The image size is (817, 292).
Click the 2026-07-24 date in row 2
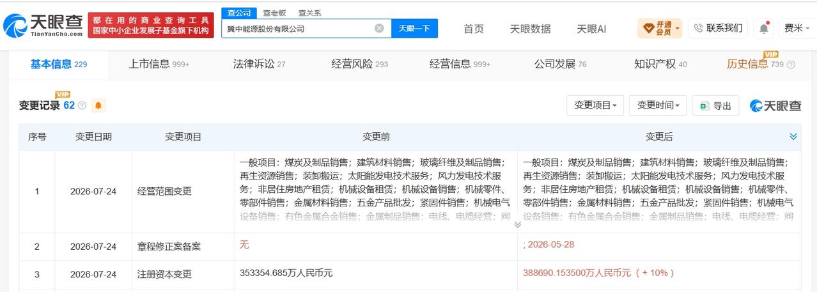pos(93,247)
